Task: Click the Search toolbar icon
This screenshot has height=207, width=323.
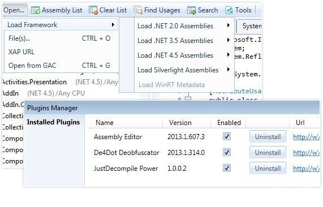Action: point(192,10)
